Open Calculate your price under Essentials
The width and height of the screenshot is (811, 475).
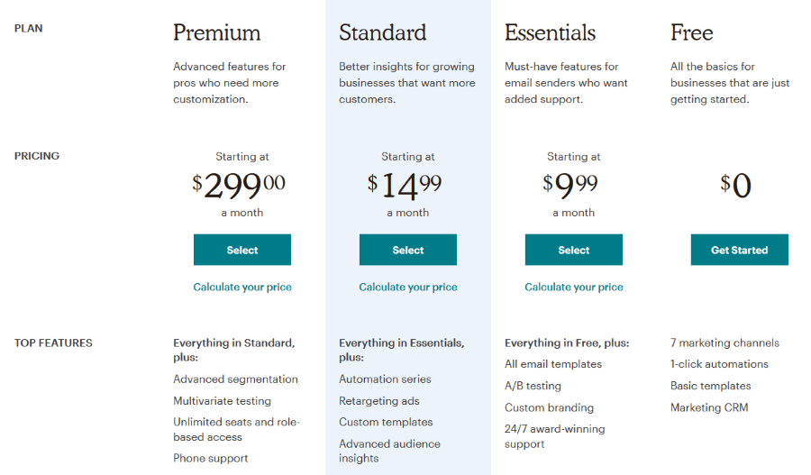[574, 288]
